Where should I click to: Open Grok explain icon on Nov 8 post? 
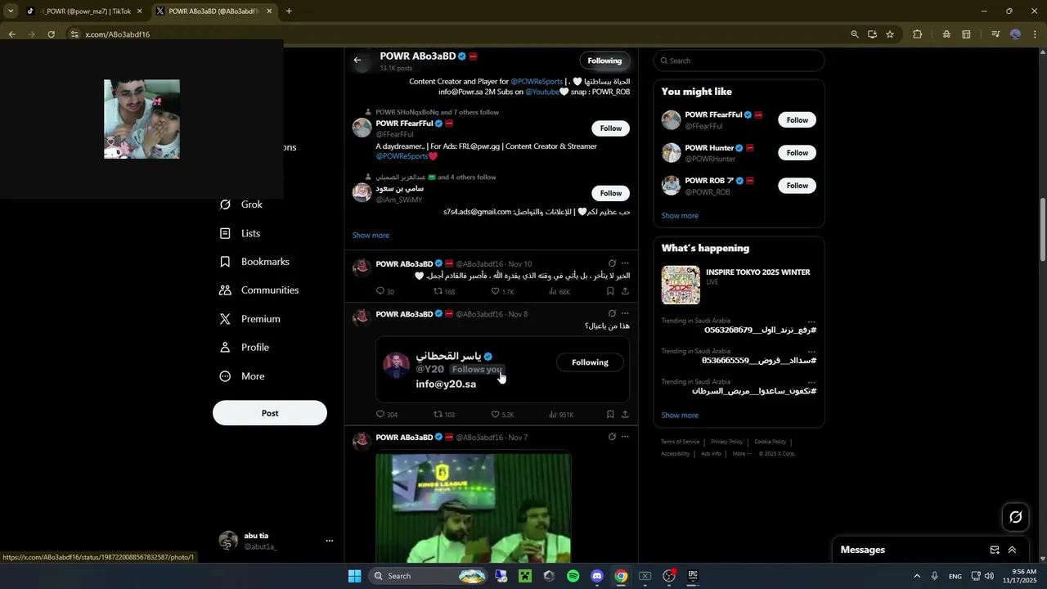(611, 313)
